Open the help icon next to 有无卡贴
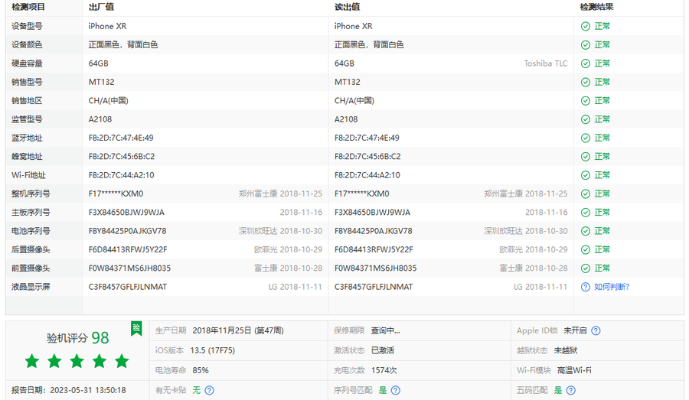Image resolution: width=689 pixels, height=400 pixels. pyautogui.click(x=210, y=390)
